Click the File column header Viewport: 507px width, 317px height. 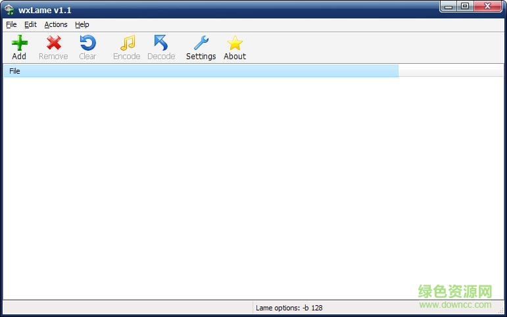click(x=201, y=71)
